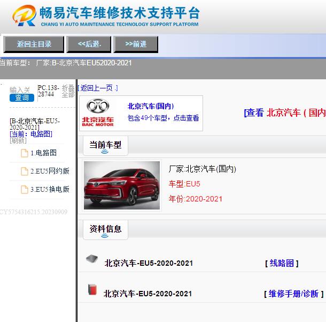Open 3.EU5换电版 tree item
Screen dimensions: 326x322
[x=50, y=189]
